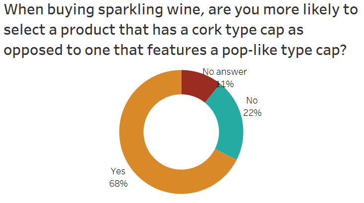Select the "No answer" label text
This screenshot has width=364, height=203.
pos(225,72)
